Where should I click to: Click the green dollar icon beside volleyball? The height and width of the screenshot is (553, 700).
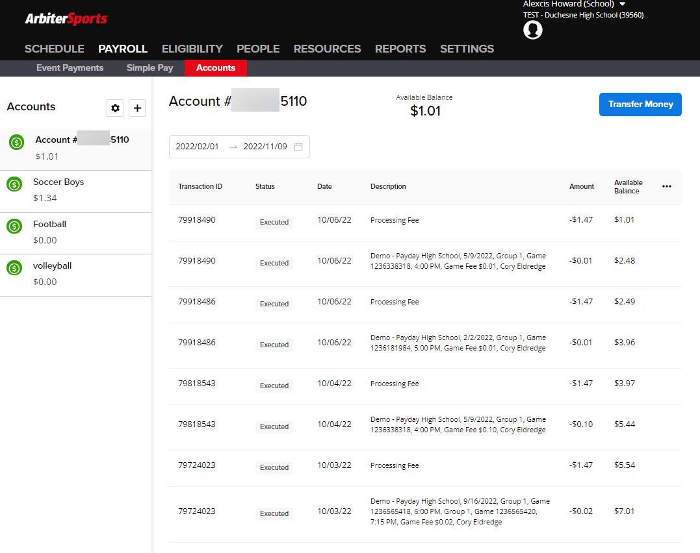[x=14, y=267]
